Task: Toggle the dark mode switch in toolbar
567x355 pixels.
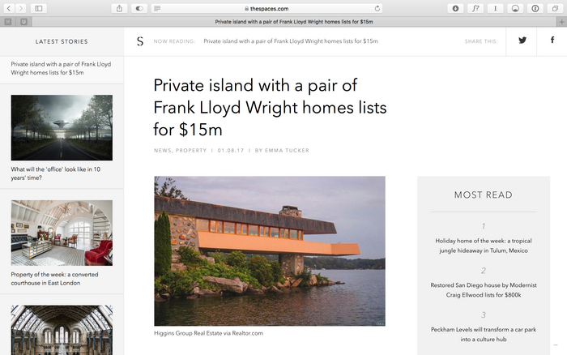Action: (139, 8)
